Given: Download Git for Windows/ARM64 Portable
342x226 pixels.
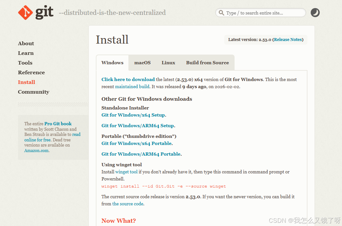Looking at the screenshot, I should pos(141,154).
